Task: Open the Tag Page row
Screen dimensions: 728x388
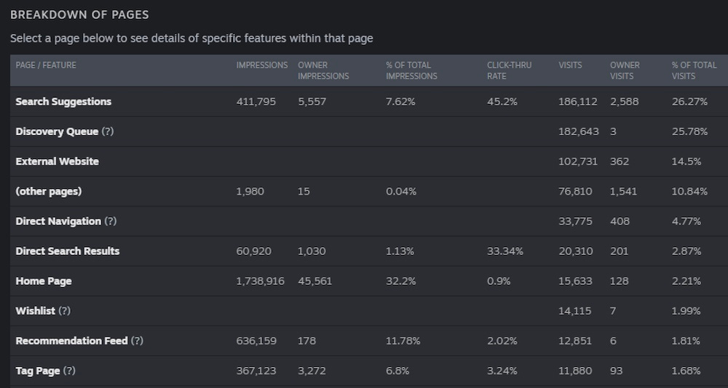Action: [x=369, y=371]
